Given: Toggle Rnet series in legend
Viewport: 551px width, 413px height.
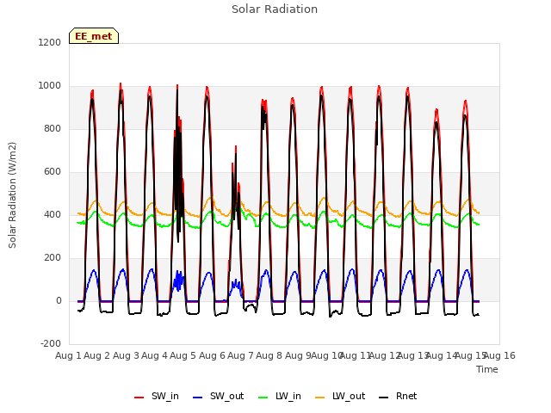Looking at the screenshot, I should [x=398, y=396].
